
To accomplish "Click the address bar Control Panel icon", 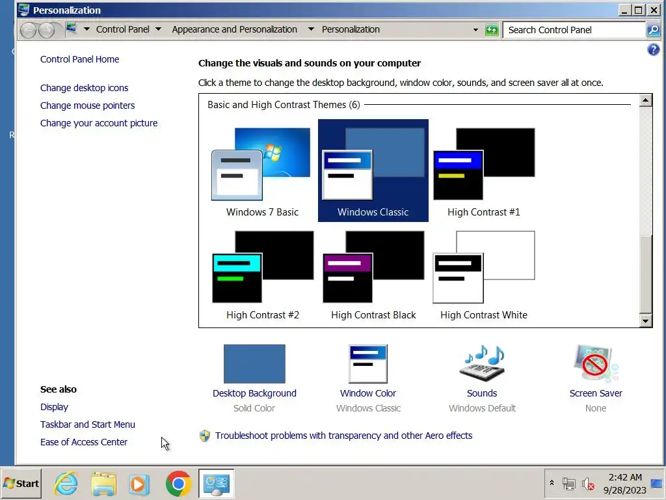I will (x=71, y=29).
